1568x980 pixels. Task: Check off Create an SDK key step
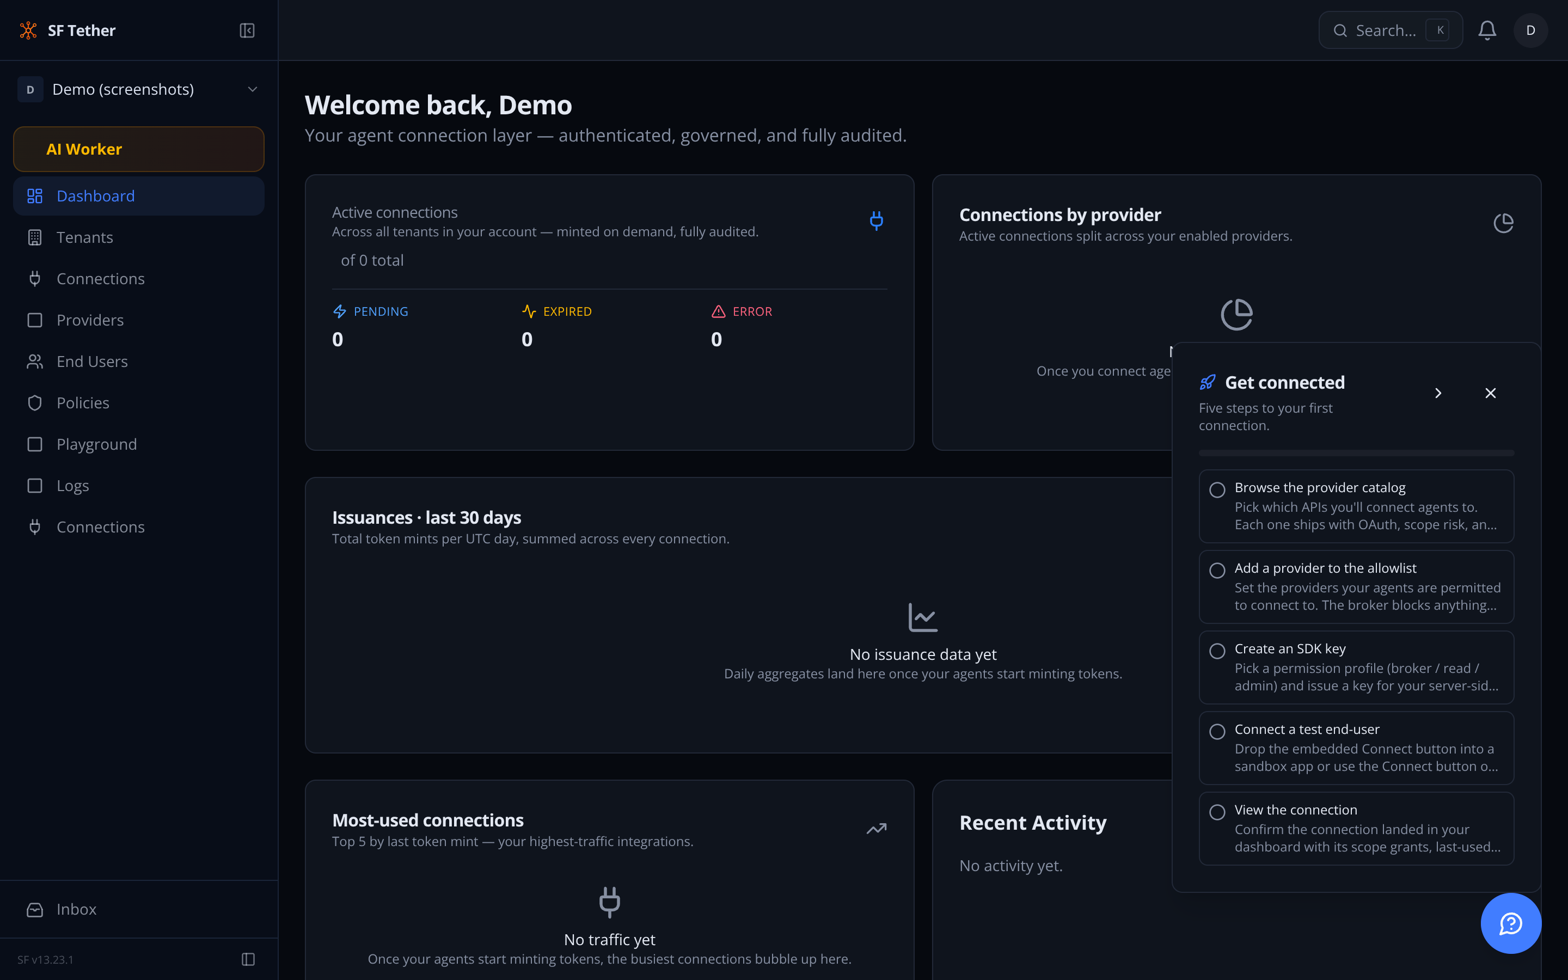click(x=1217, y=651)
